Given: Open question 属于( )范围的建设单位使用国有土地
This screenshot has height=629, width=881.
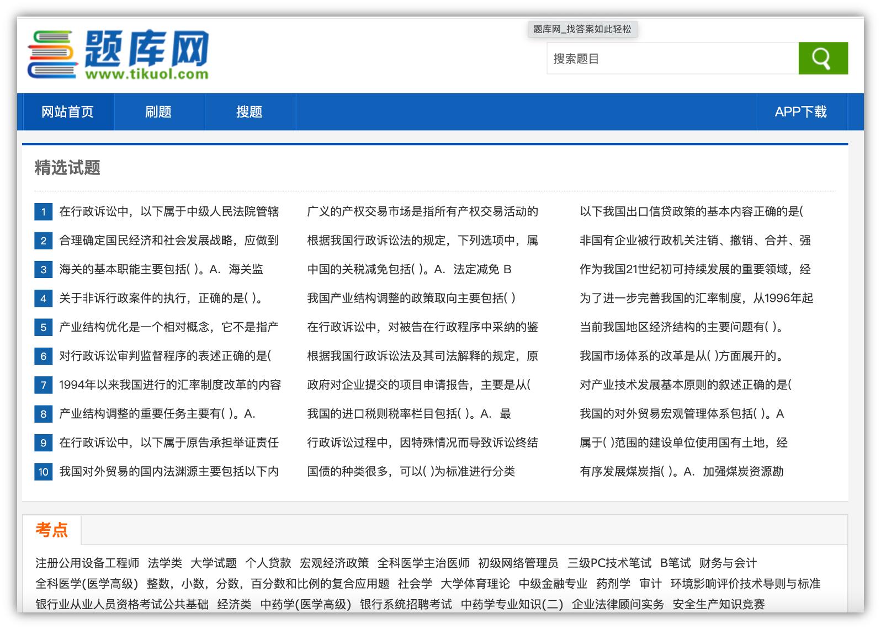Looking at the screenshot, I should point(684,443).
